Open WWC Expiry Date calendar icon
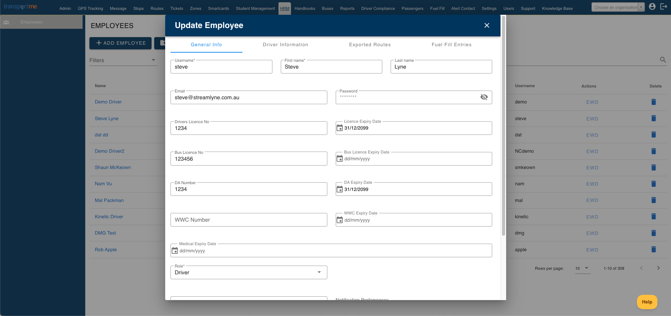 click(340, 220)
